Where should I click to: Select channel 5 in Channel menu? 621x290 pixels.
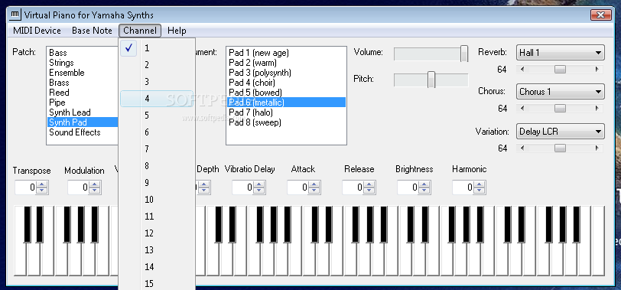(157, 116)
